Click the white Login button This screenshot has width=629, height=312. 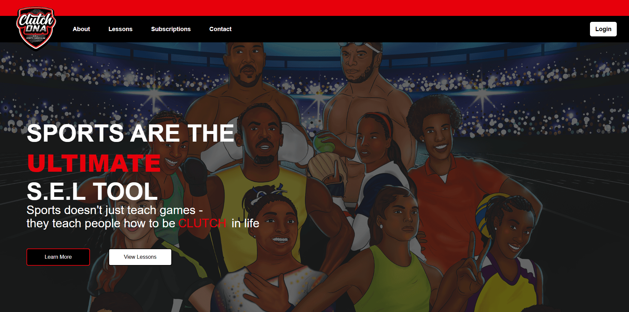click(603, 29)
